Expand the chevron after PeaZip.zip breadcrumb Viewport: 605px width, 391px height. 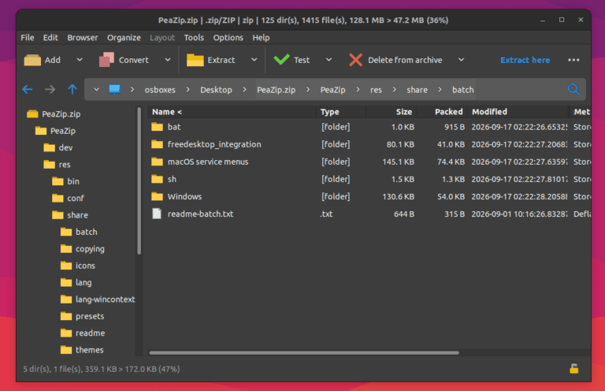[x=308, y=90]
